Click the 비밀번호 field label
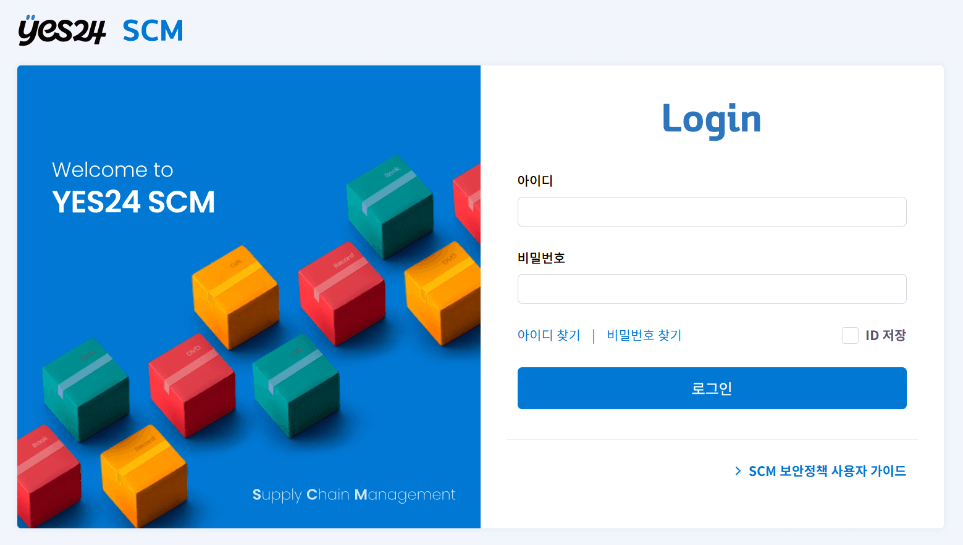 pos(541,258)
